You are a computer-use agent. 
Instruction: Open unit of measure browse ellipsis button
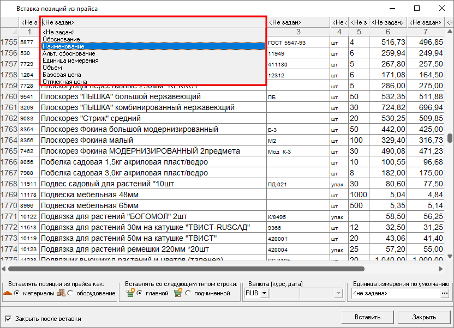pyautogui.click(x=444, y=294)
